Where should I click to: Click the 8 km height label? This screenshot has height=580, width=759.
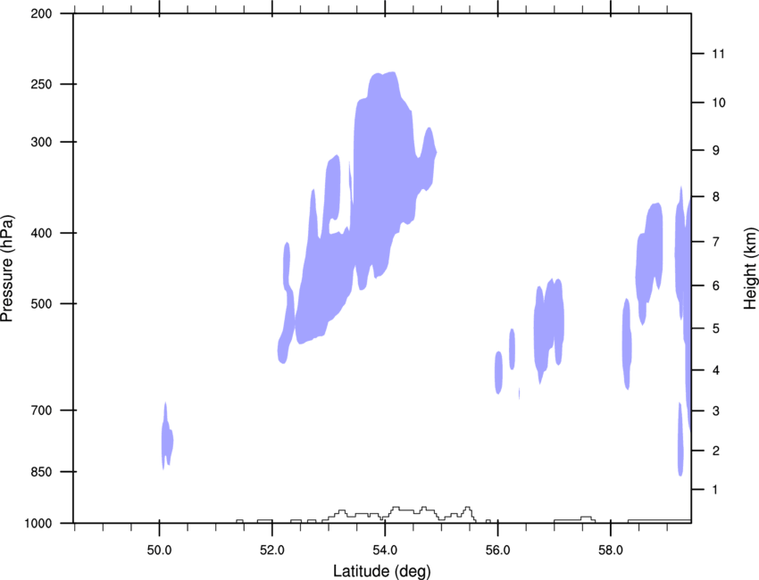click(716, 197)
